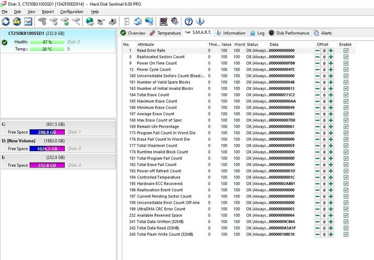Toggle Enable checkbox for Power On Time Count
Viewport: 374px width, 260px height.
coord(346,63)
